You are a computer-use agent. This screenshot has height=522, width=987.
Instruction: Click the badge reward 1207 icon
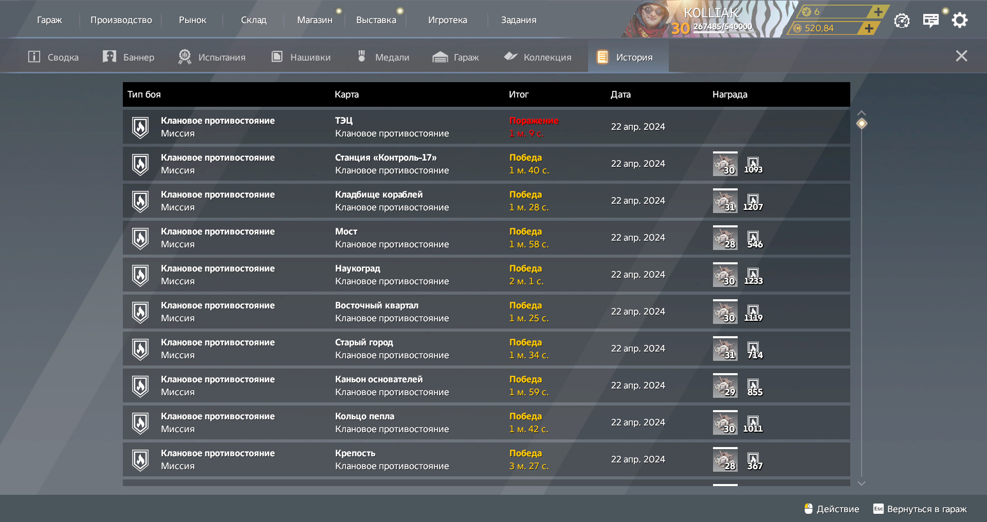pos(753,202)
